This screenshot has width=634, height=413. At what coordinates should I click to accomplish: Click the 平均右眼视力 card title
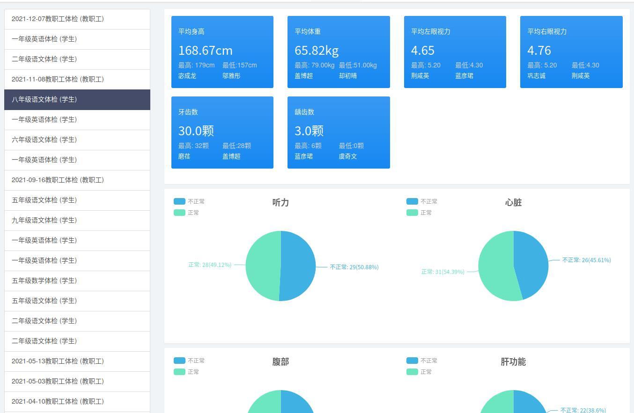click(547, 32)
